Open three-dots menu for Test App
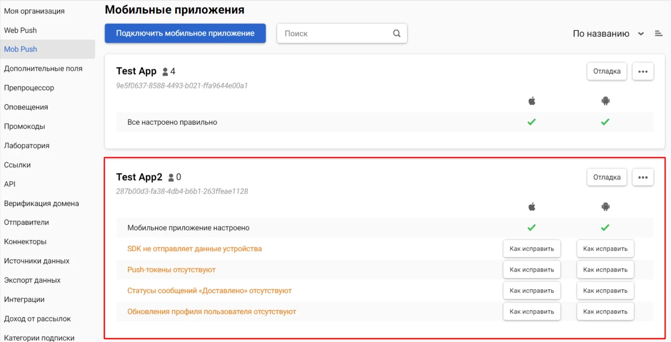This screenshot has height=342, width=671. click(643, 71)
